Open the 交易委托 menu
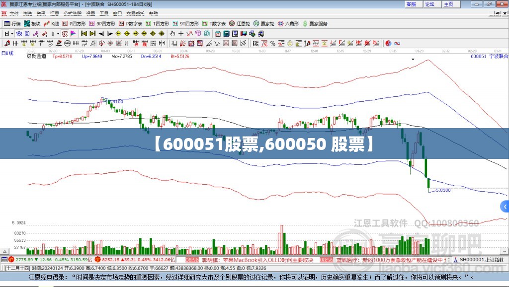 [x=135, y=13]
